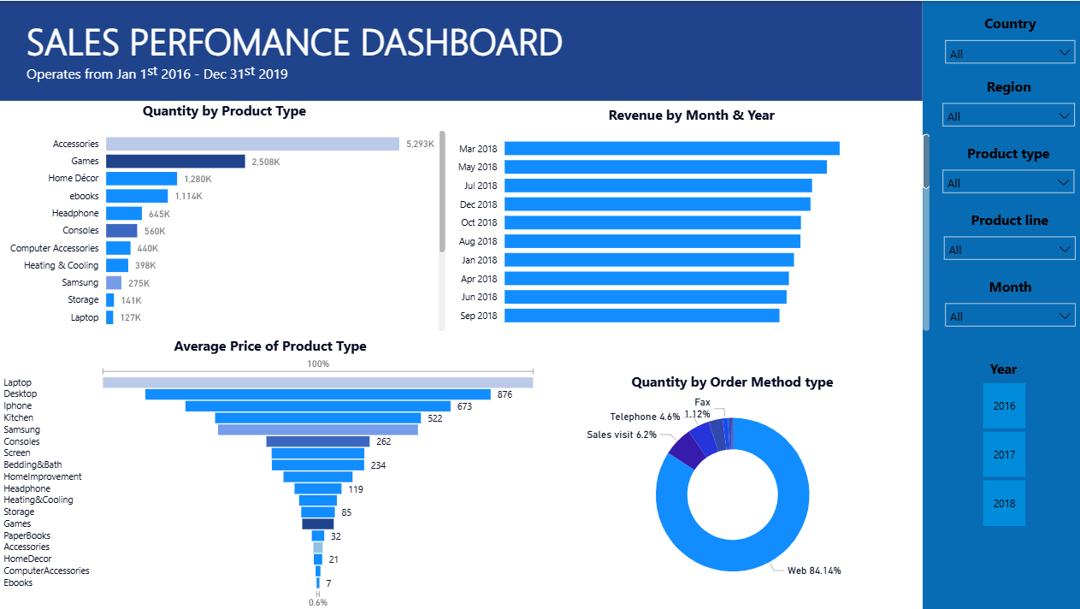
Task: Toggle the 2017 year slicer tile
Action: point(1004,455)
